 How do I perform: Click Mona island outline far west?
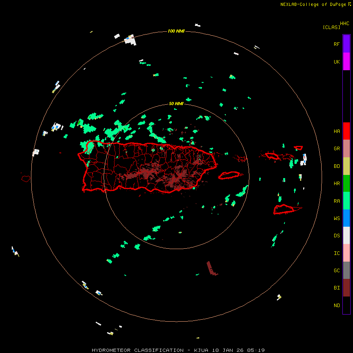[x=26, y=178]
